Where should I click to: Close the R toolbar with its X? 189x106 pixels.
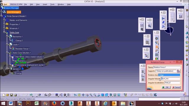[164, 13]
